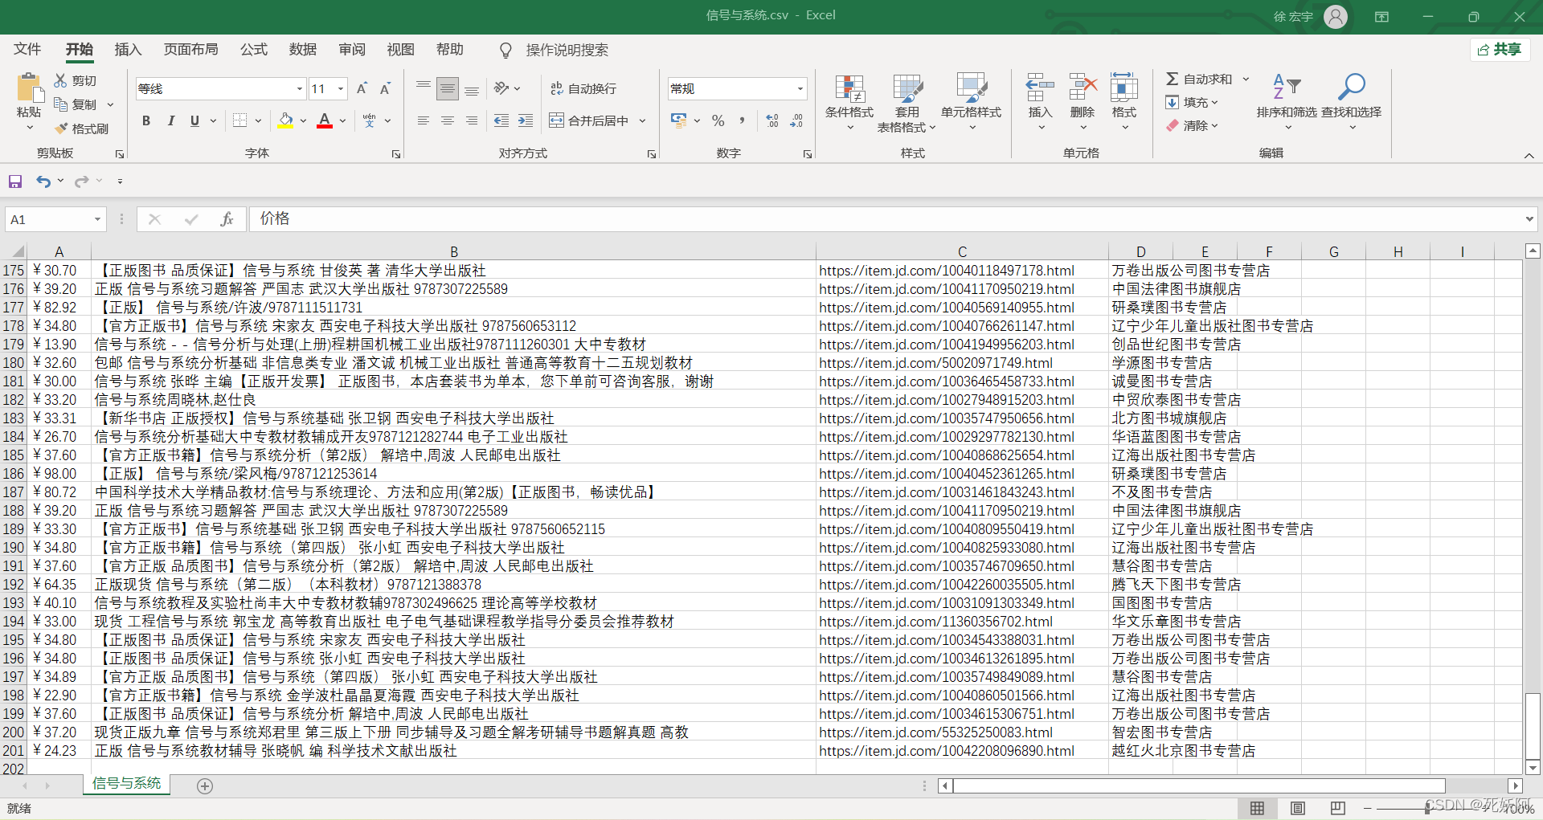Expand the AutoSum dropdown arrow

[1246, 79]
